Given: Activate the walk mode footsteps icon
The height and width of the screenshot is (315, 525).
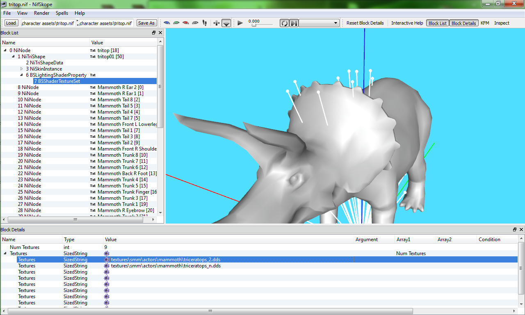Looking at the screenshot, I should click(205, 23).
